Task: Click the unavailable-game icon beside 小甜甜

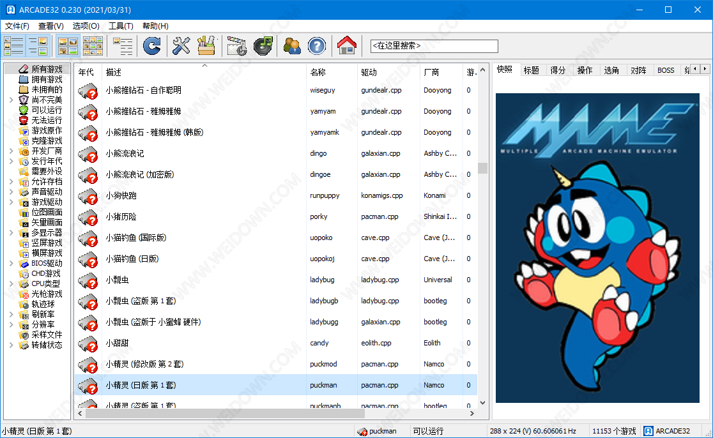Action: click(x=88, y=344)
